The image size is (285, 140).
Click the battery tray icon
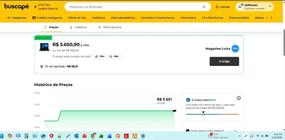pos(267,136)
